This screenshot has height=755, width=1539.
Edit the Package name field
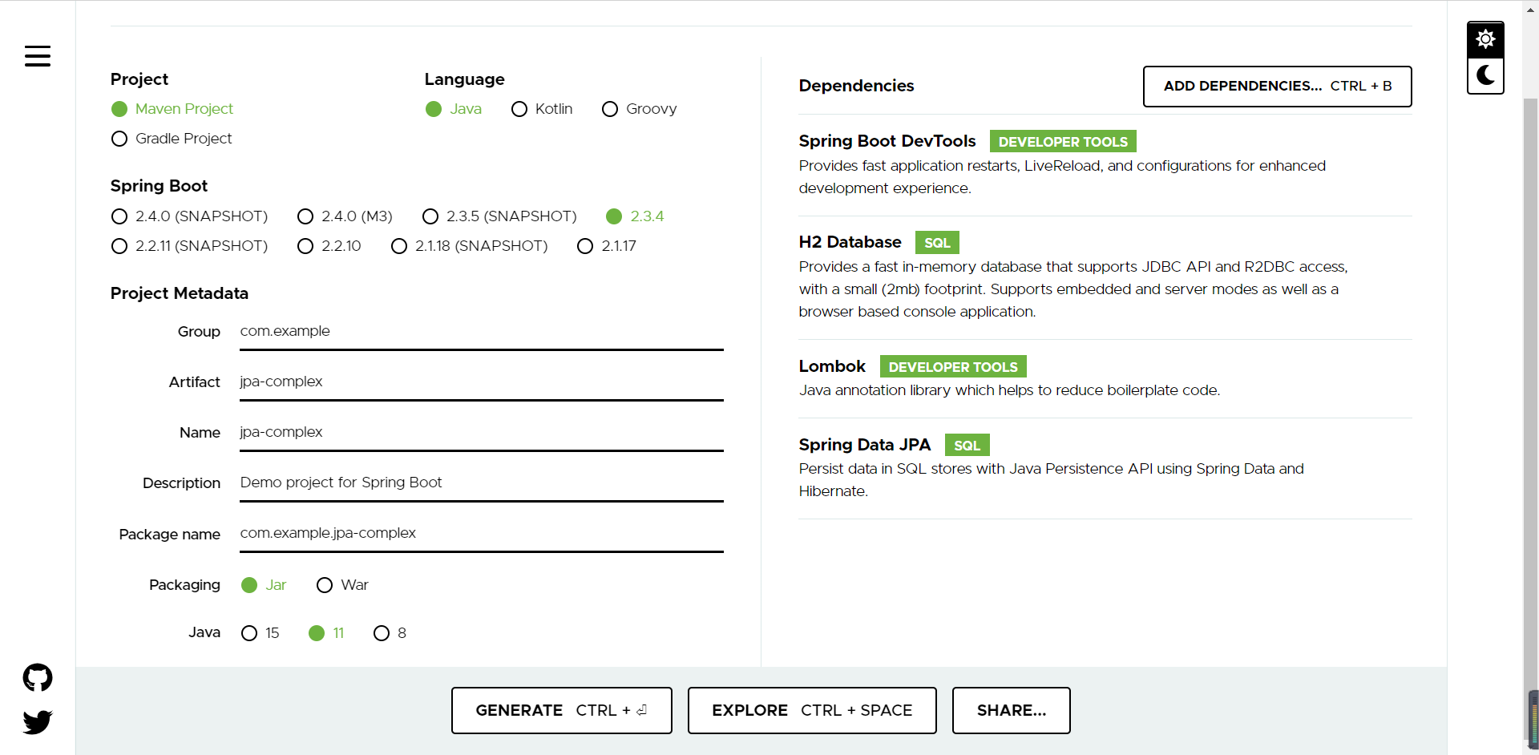(482, 534)
